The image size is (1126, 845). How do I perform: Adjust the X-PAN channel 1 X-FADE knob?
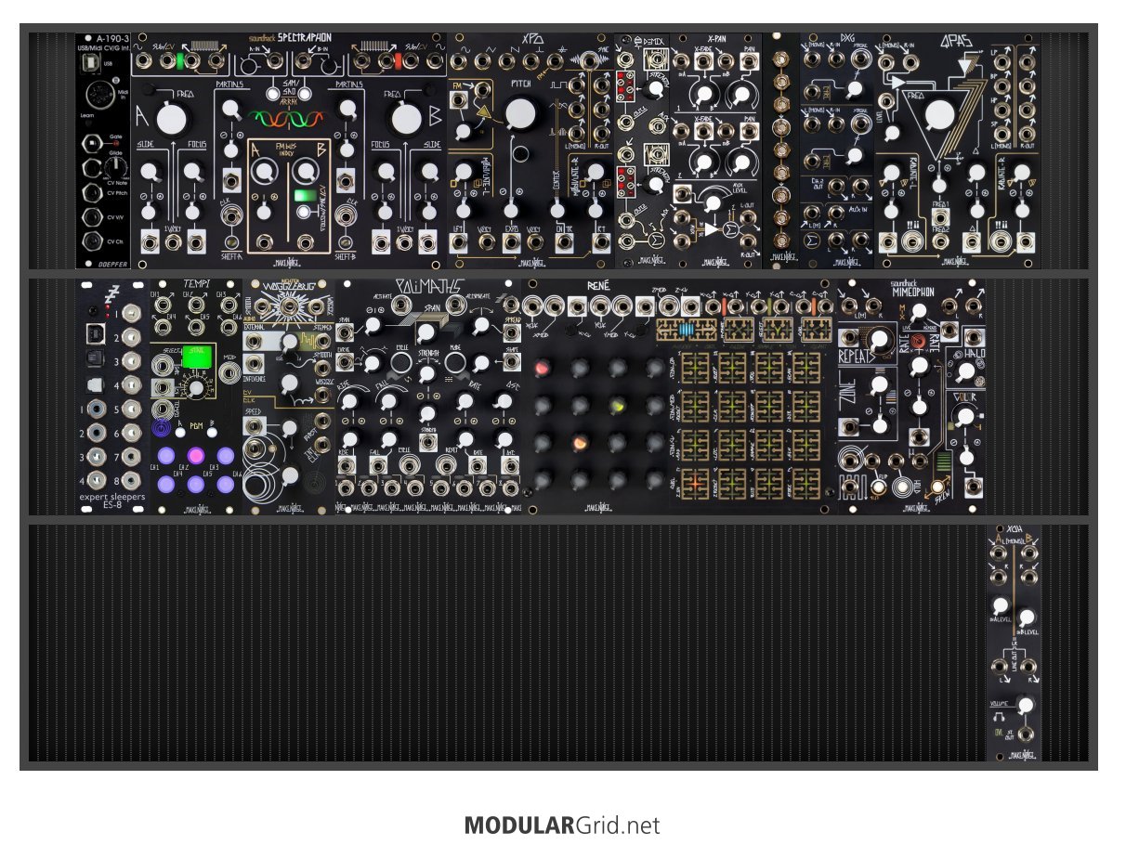click(x=705, y=95)
